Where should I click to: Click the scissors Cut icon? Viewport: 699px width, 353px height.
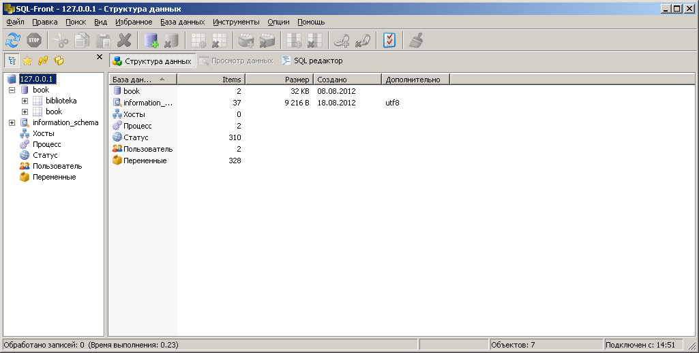tap(61, 40)
